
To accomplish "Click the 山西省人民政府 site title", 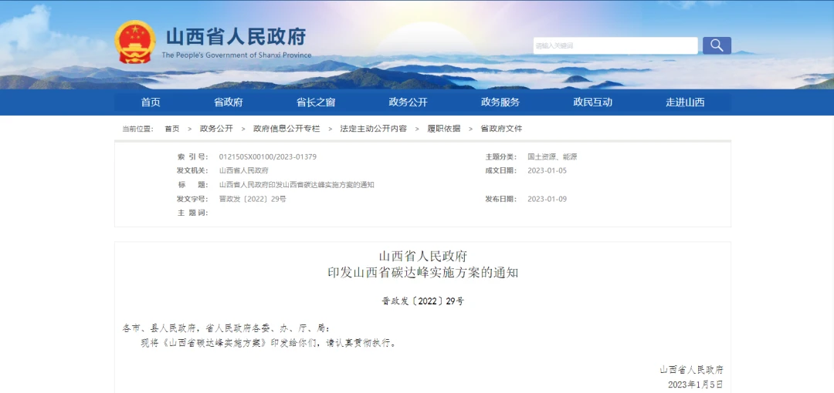I will [236, 36].
